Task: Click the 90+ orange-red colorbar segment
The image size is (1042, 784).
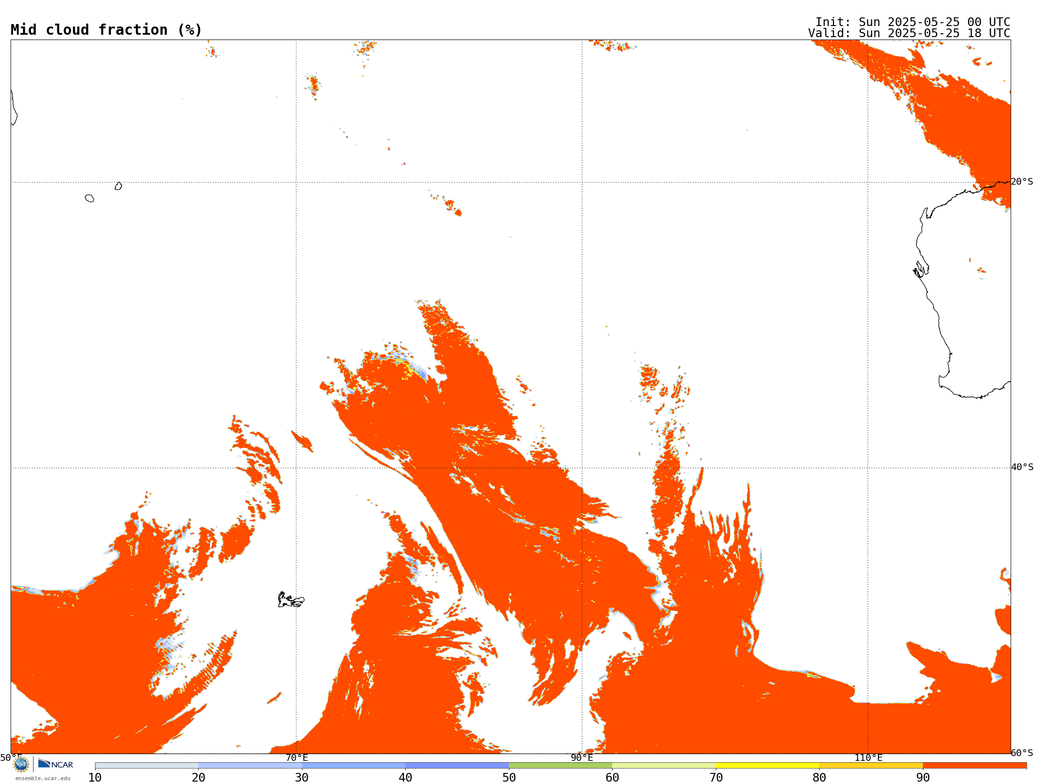Action: tap(974, 766)
